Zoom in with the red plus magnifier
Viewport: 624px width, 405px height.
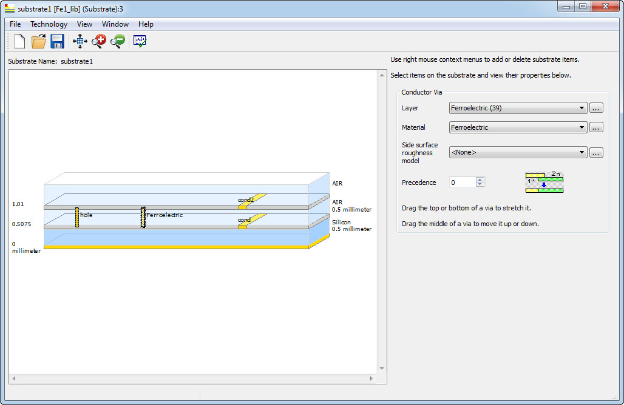click(98, 41)
